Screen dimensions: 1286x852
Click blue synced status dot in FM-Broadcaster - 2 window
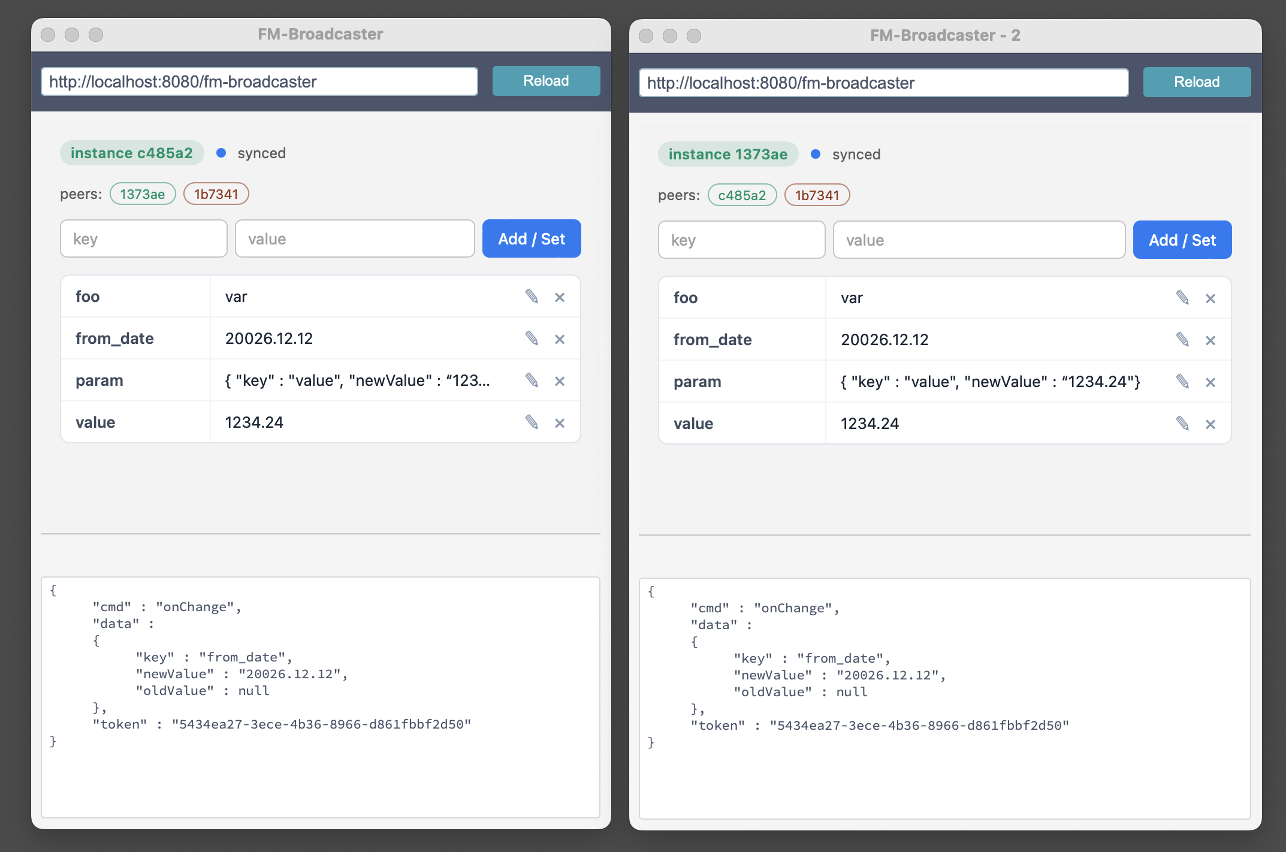[816, 154]
